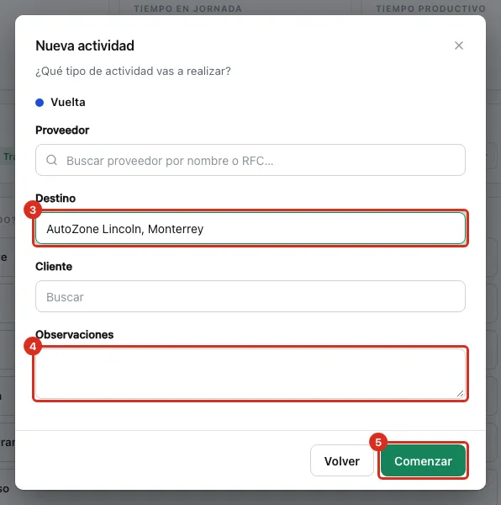This screenshot has height=505, width=501.
Task: Click the Comenzar button
Action: click(x=423, y=460)
